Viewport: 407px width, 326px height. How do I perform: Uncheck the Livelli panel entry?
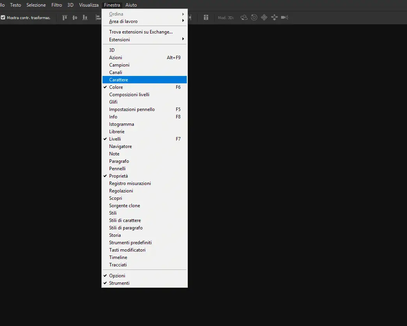pos(145,139)
